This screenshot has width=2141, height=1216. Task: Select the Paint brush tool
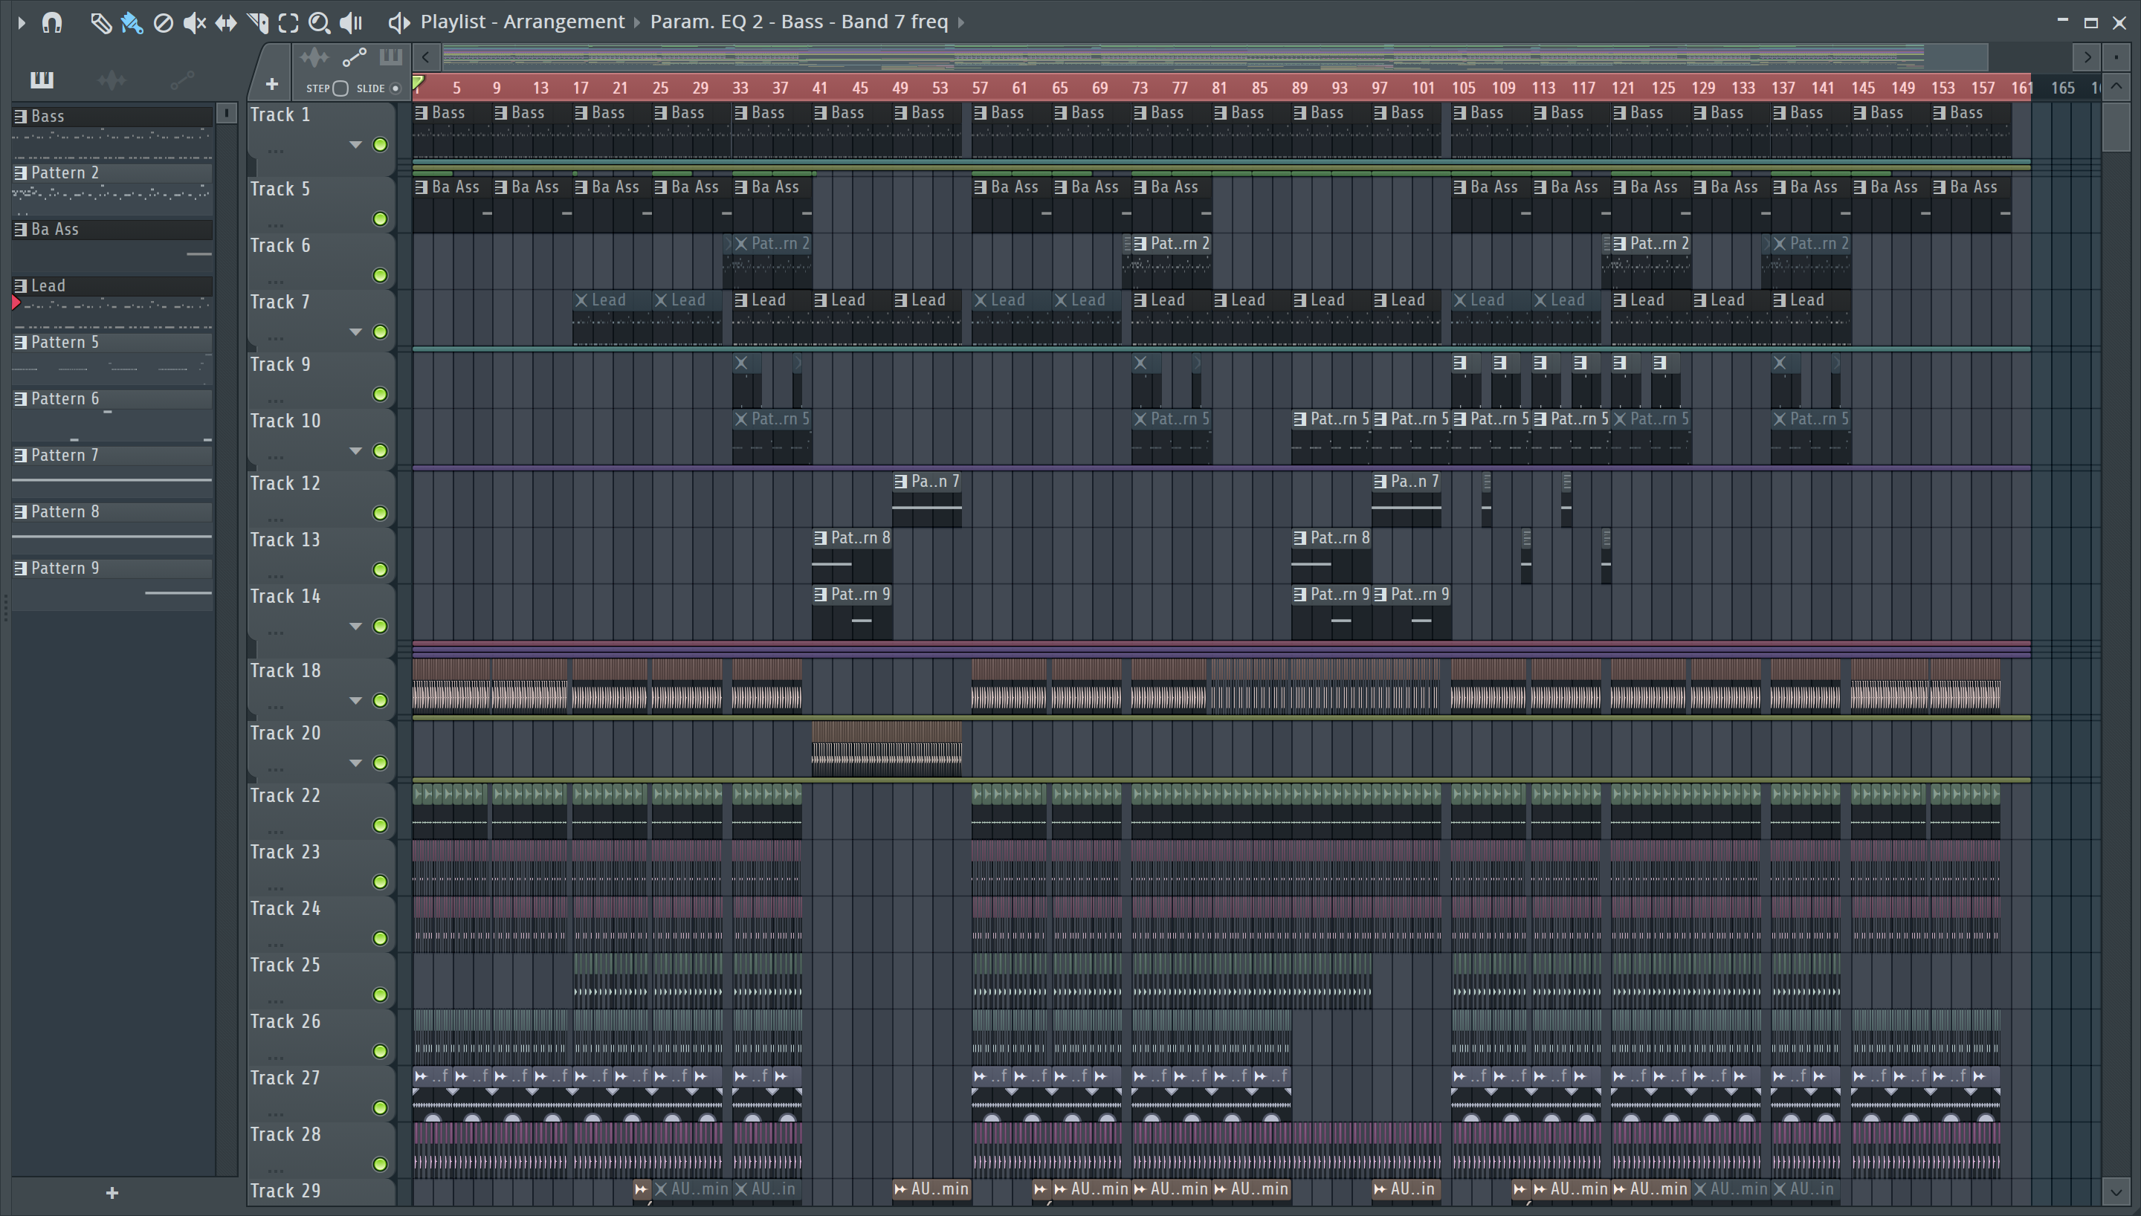pos(131,22)
